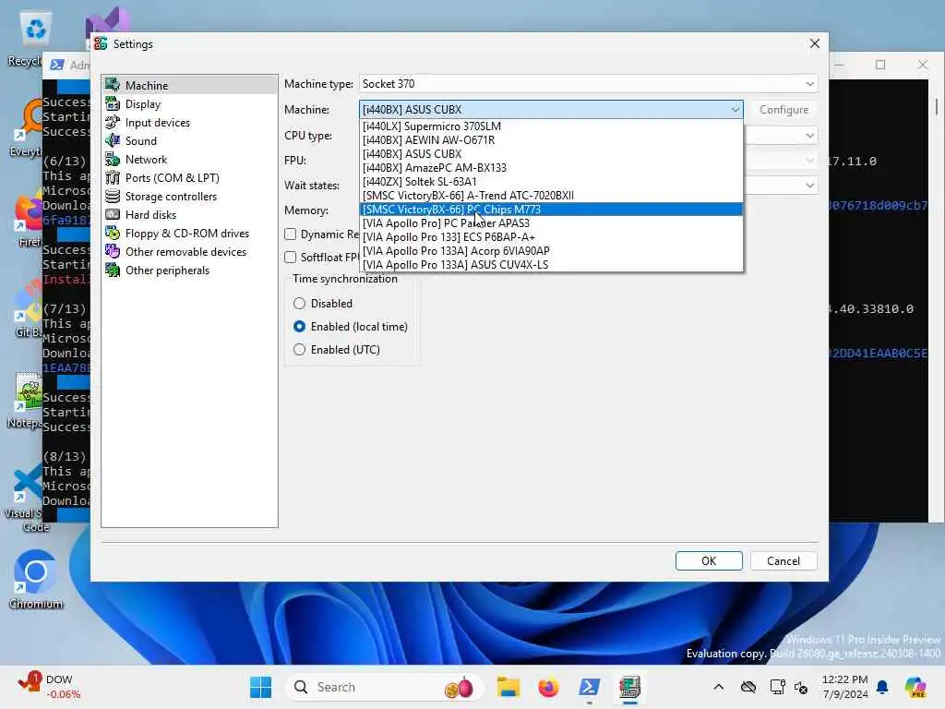945x709 pixels.
Task: Switch to PowerShell terminal in taskbar
Action: tap(589, 687)
